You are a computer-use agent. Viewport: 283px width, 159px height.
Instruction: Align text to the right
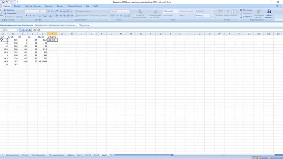[x=64, y=16]
